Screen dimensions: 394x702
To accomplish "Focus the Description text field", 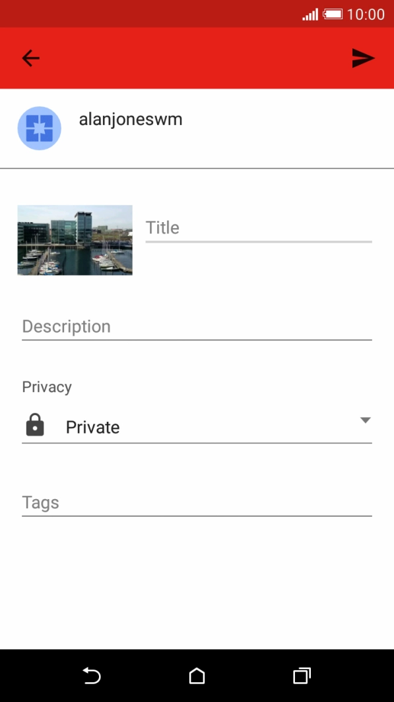I will 197,327.
